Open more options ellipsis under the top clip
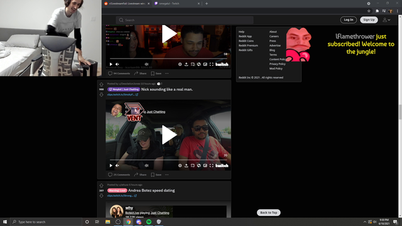The height and width of the screenshot is (226, 402). [167, 73]
